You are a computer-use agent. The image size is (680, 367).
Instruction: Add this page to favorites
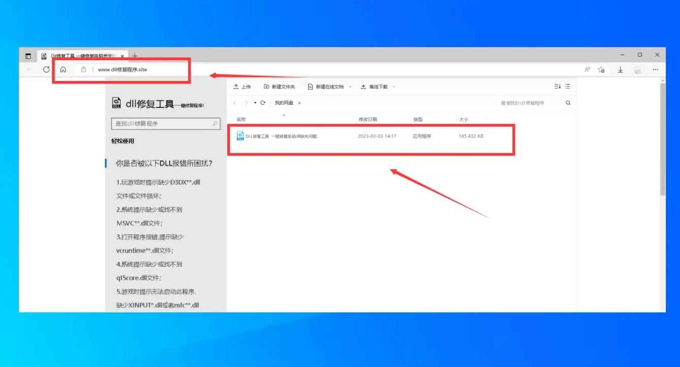coord(601,69)
